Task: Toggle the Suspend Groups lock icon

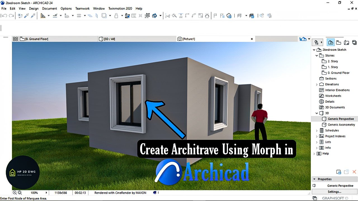Action: click(x=116, y=16)
